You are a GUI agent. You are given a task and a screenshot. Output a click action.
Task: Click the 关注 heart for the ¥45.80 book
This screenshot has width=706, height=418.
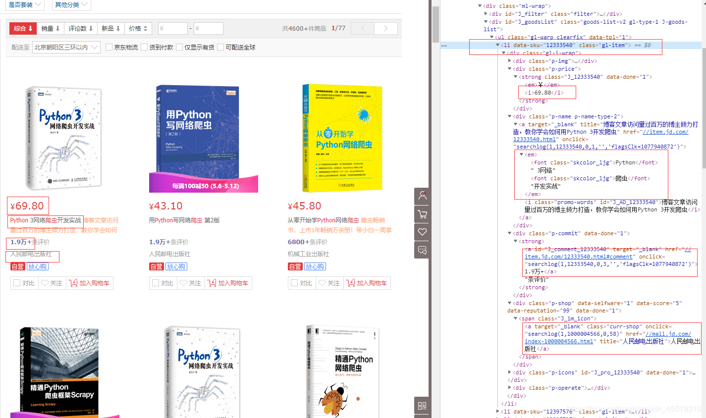pos(329,283)
